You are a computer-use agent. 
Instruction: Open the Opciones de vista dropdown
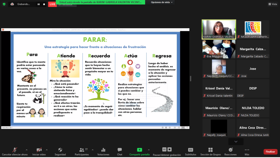click(162, 2)
